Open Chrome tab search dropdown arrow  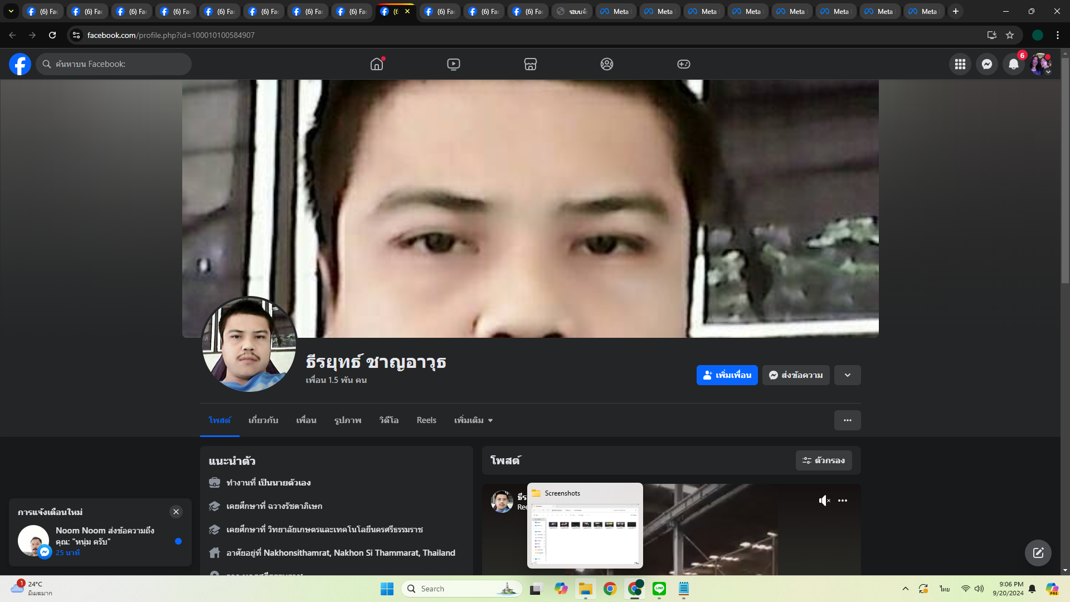pyautogui.click(x=11, y=11)
